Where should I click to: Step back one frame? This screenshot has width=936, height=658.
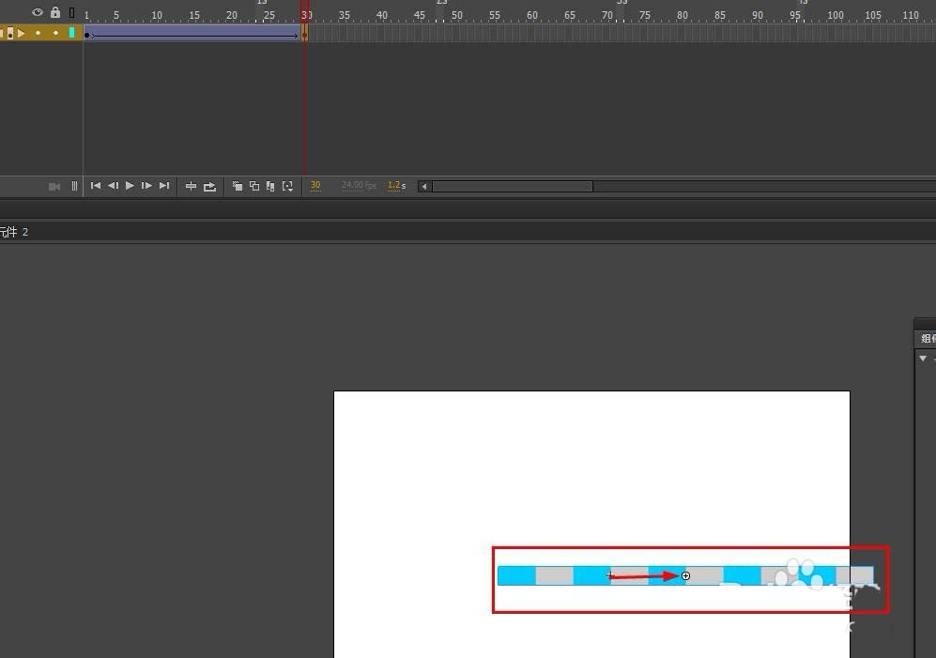113,186
